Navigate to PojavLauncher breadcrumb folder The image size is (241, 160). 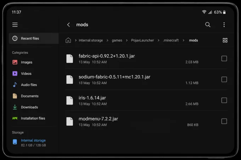142,40
